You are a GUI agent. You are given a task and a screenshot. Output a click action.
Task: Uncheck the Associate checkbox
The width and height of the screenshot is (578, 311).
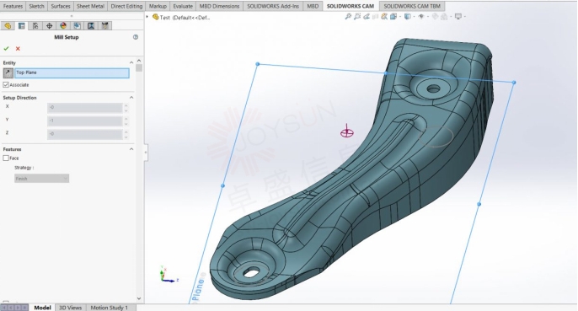tap(6, 85)
